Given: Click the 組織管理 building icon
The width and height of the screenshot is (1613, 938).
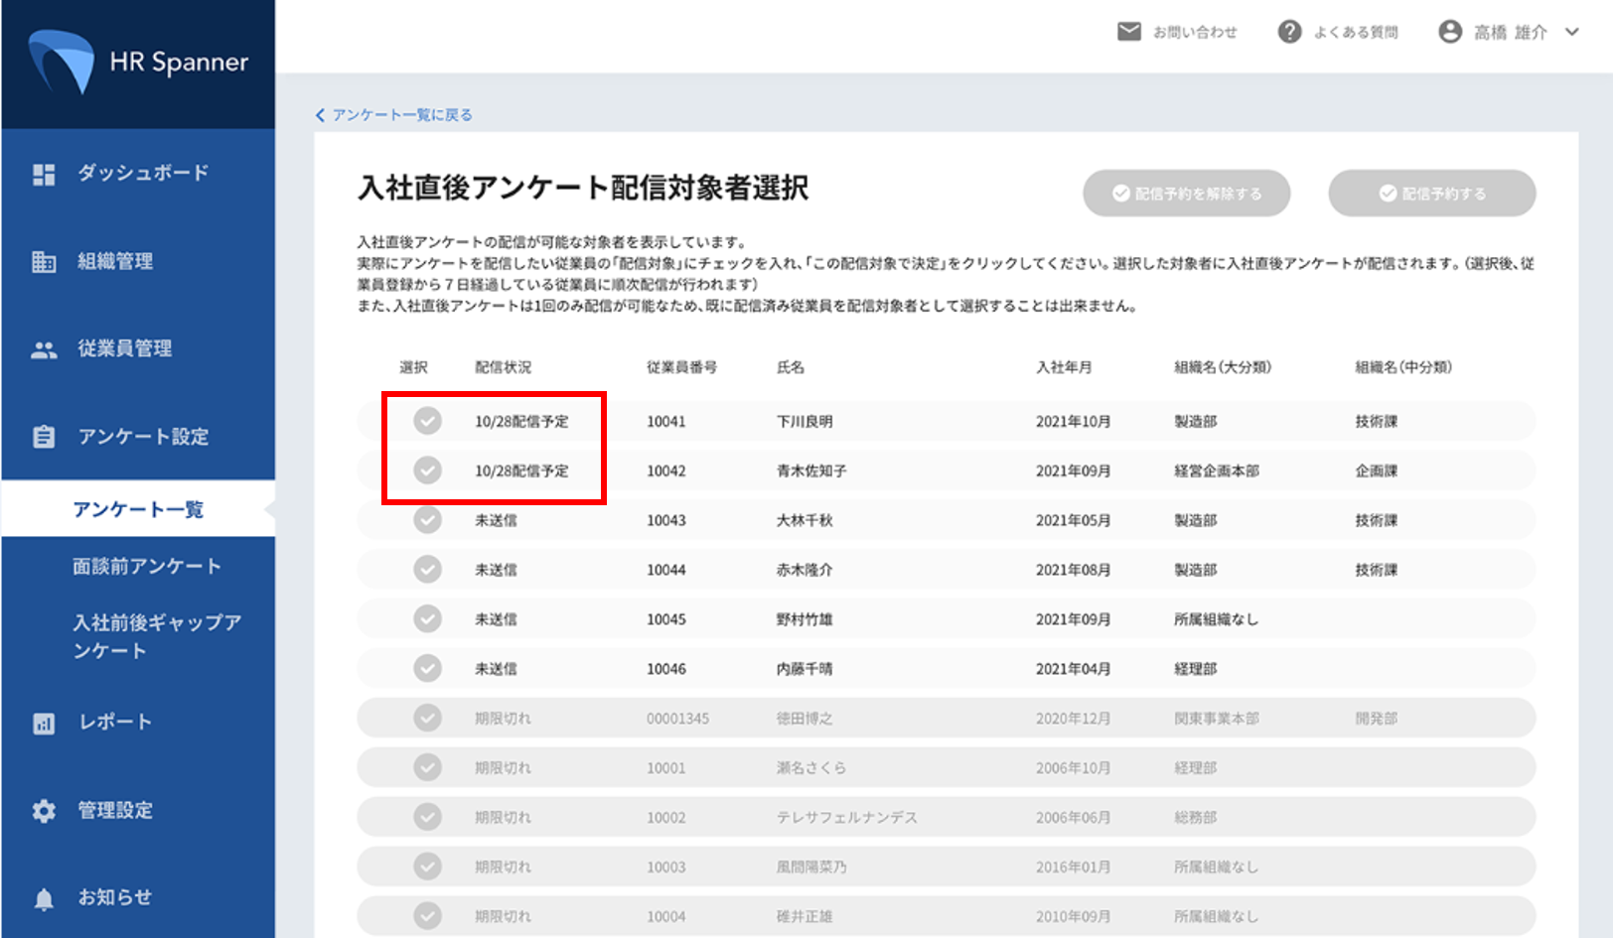Looking at the screenshot, I should (44, 262).
